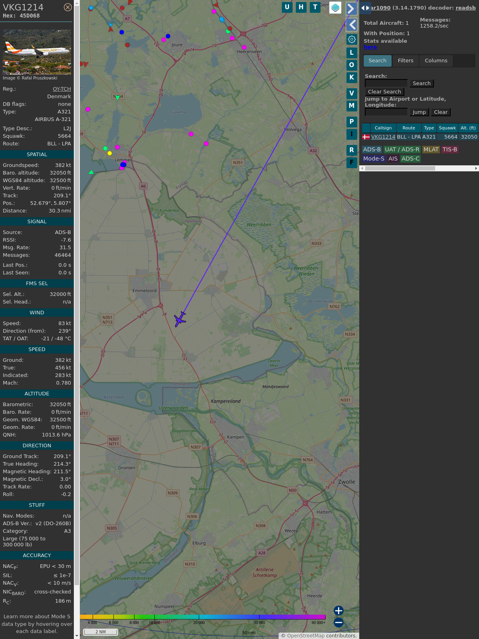Image resolution: width=479 pixels, height=639 pixels.
Task: Toggle the P map button
Action: coord(352,121)
